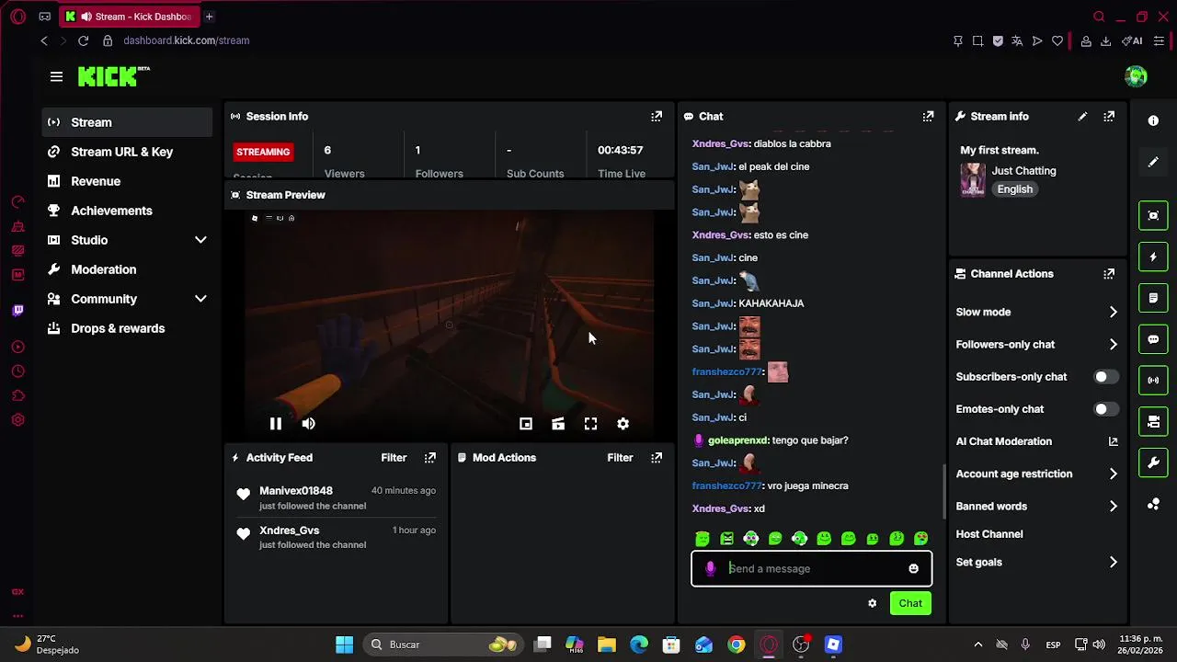Click the lightning bolt icon in right rail
This screenshot has height=662, width=1177.
(1153, 257)
